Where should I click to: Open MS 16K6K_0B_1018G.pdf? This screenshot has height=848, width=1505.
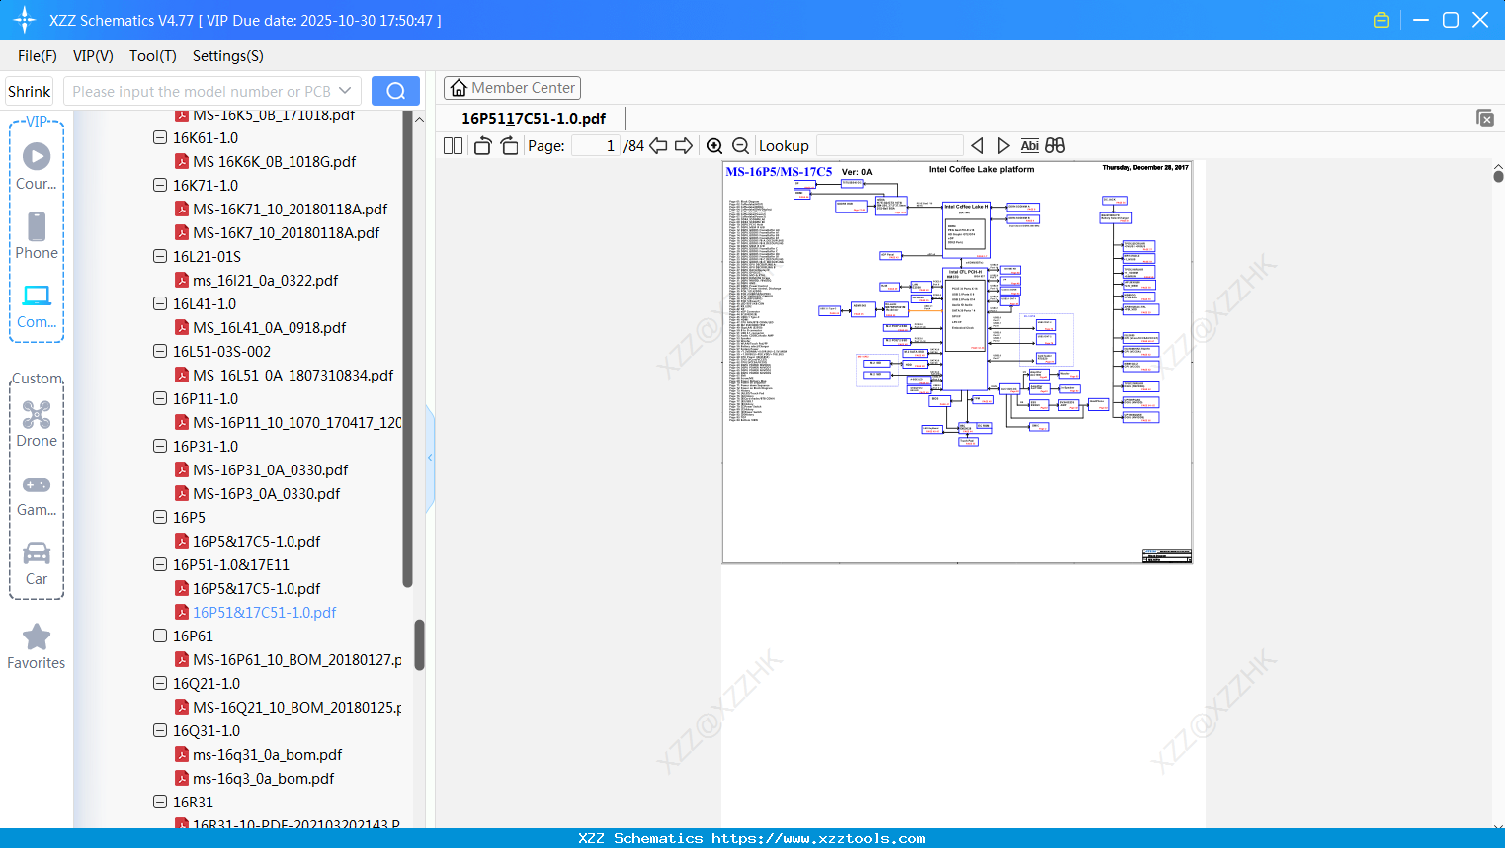[274, 161]
